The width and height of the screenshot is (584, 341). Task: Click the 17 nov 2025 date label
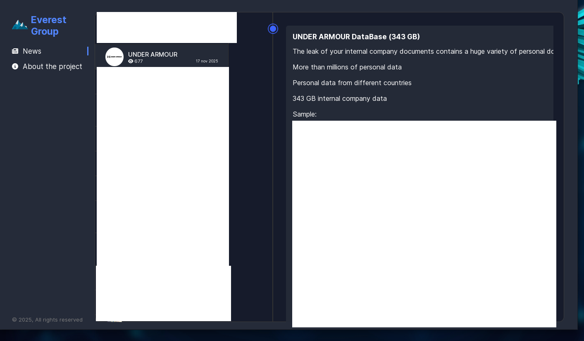[207, 61]
